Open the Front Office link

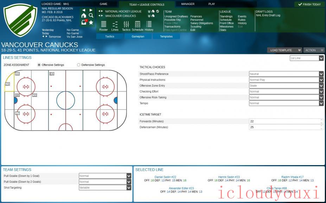tap(226, 23)
